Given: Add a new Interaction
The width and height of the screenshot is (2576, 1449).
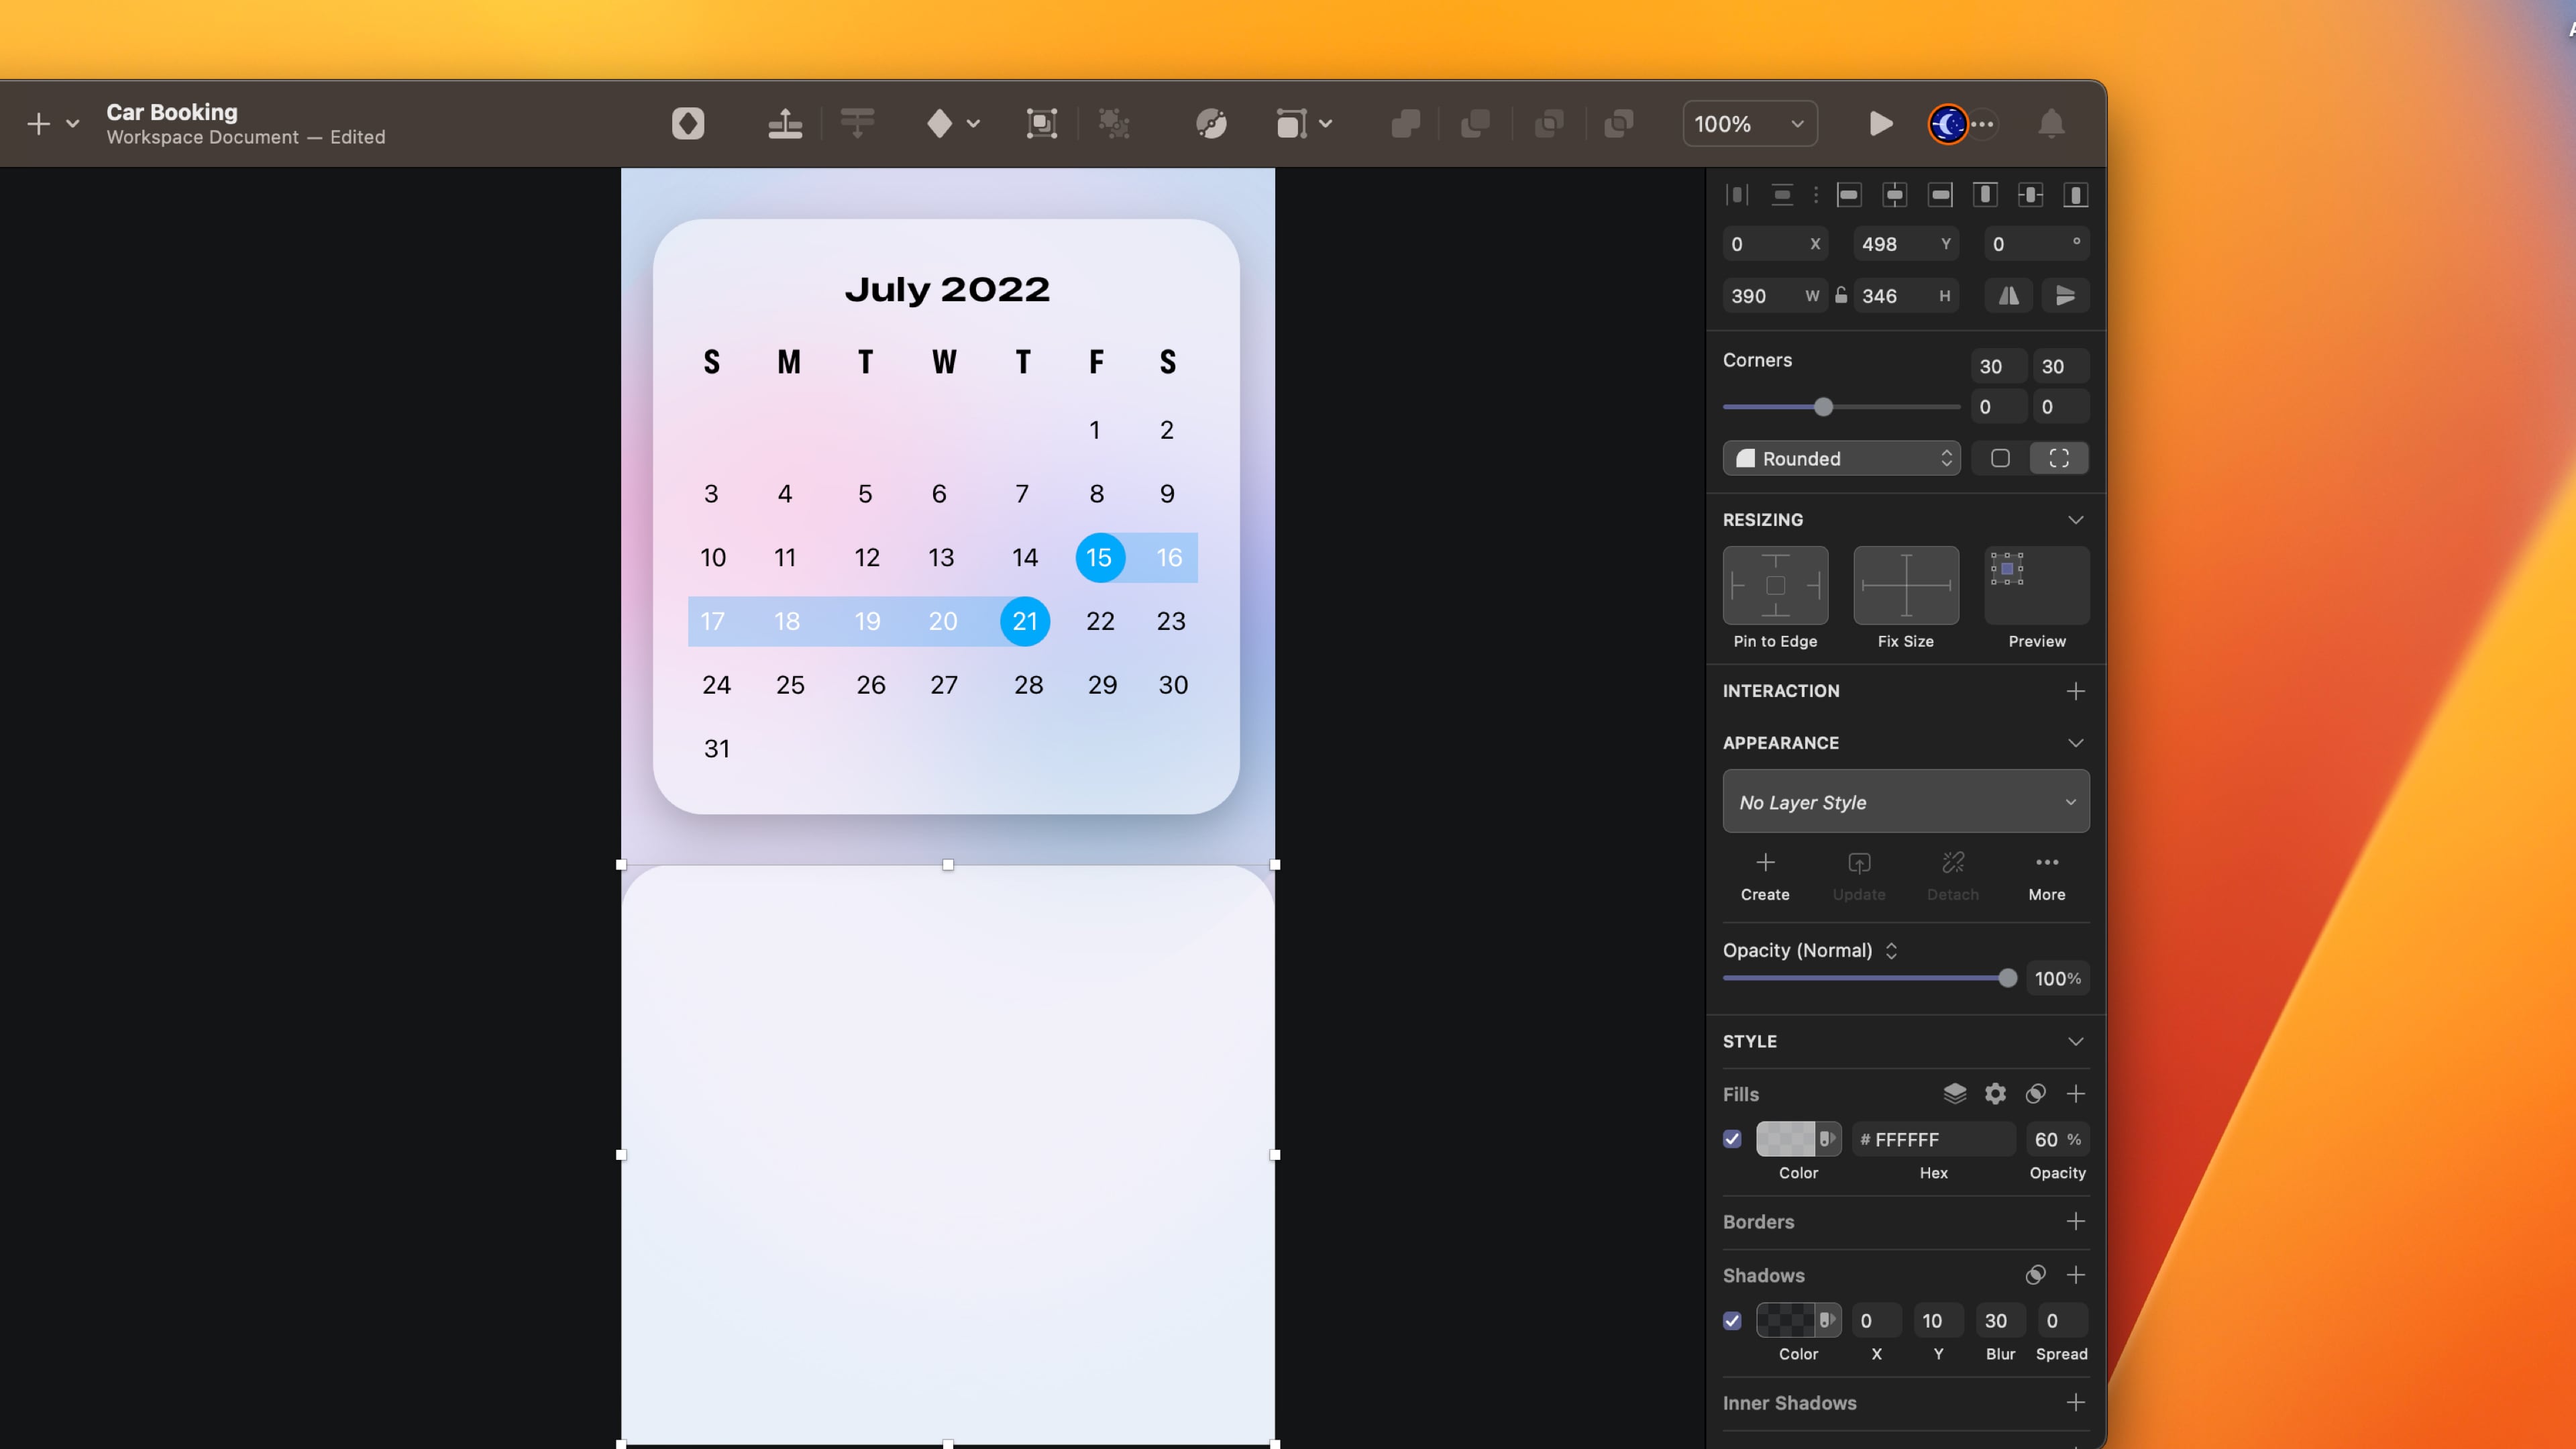Looking at the screenshot, I should pos(2076,690).
